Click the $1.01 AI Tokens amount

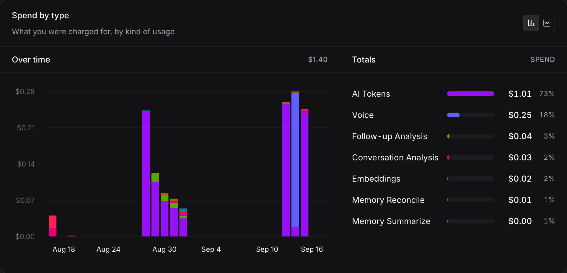point(520,94)
